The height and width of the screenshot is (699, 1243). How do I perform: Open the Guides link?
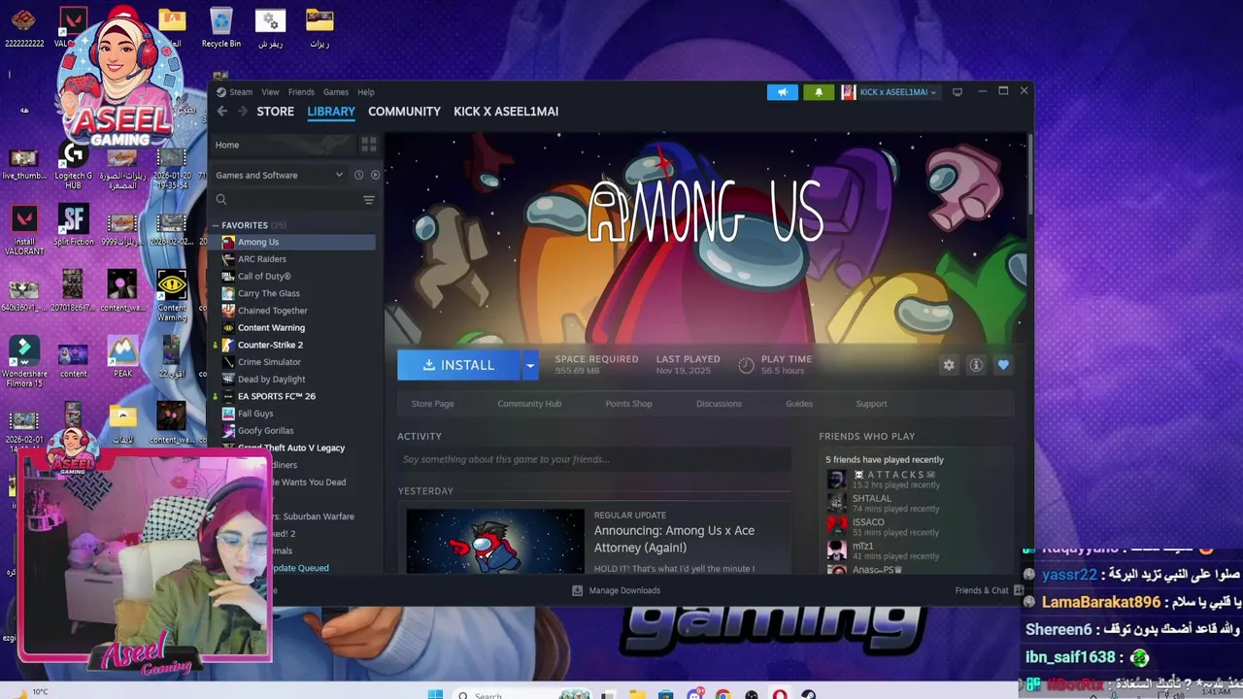point(799,404)
